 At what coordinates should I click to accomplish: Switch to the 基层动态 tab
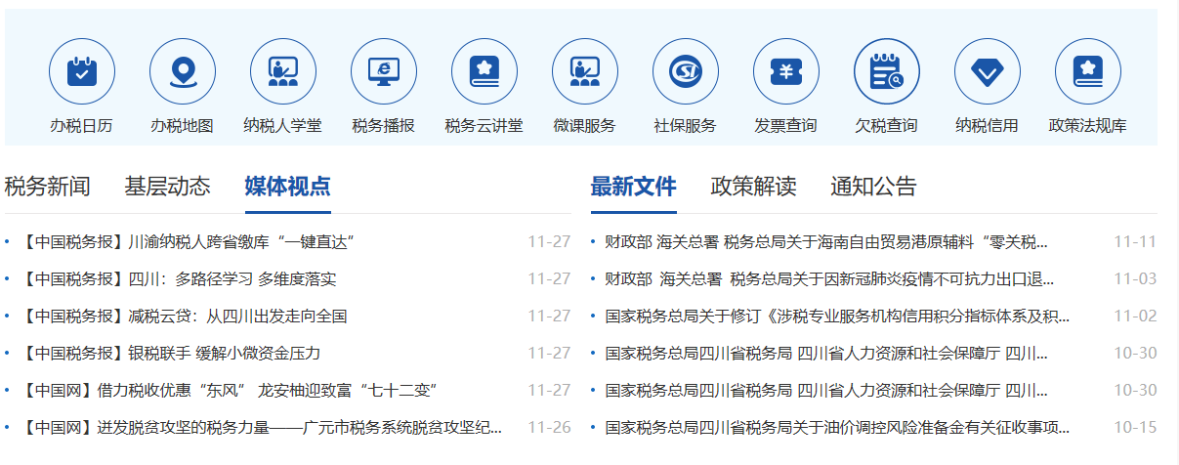167,187
